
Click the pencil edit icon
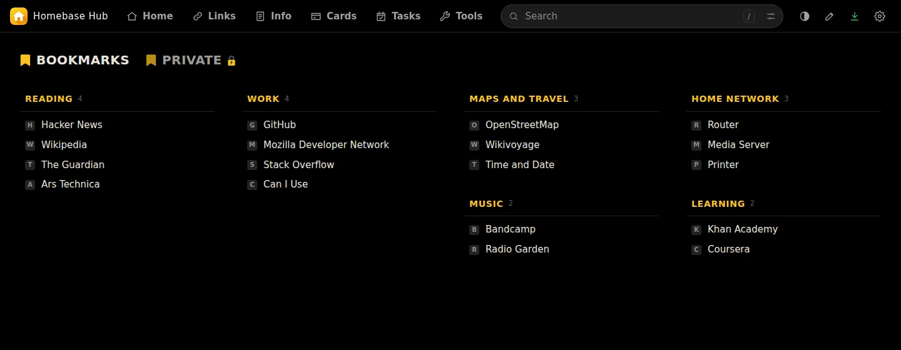(830, 16)
